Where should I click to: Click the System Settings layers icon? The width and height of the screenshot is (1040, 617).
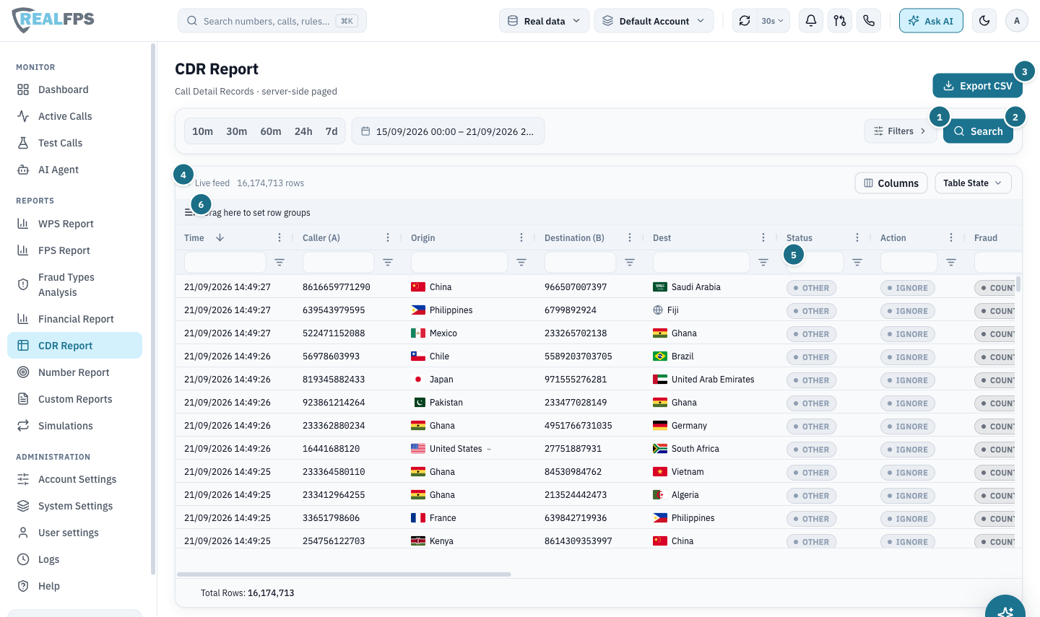click(23, 506)
